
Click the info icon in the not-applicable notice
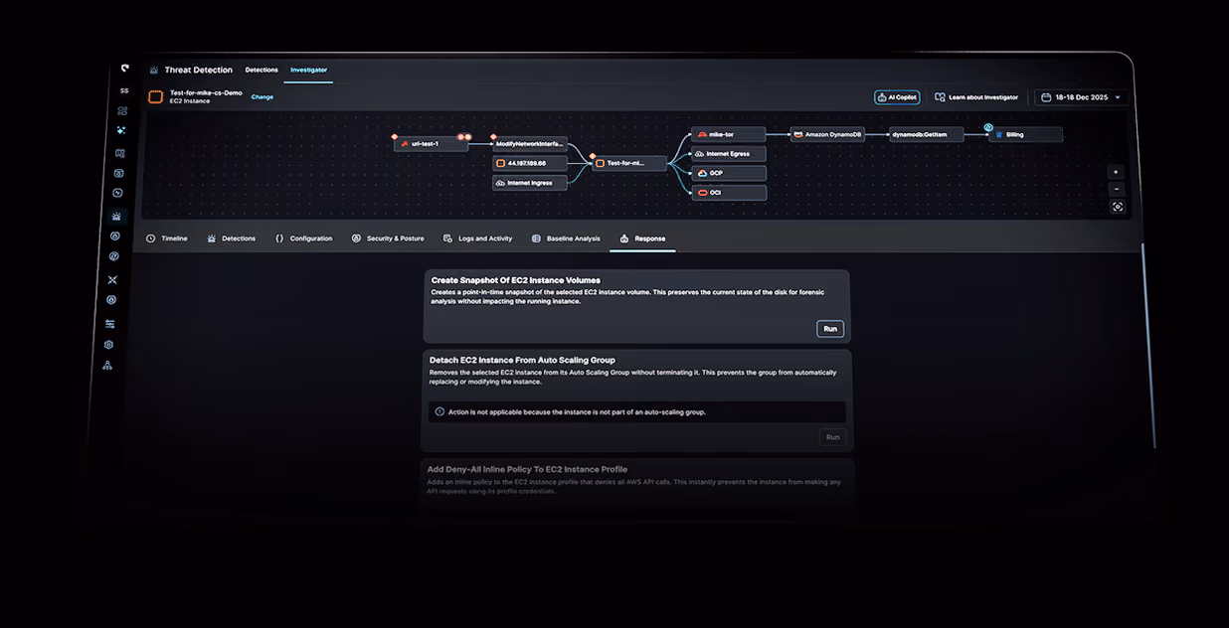[x=439, y=411]
